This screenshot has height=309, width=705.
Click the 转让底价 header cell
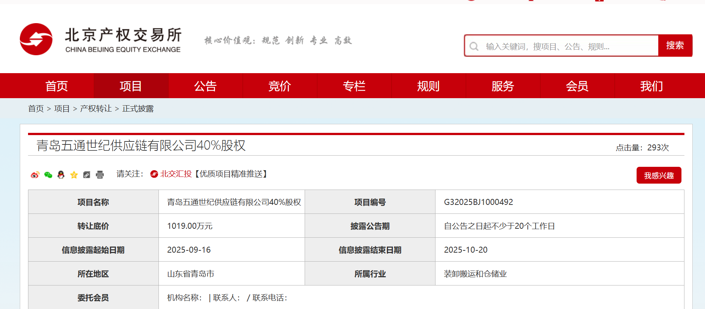pyautogui.click(x=93, y=226)
